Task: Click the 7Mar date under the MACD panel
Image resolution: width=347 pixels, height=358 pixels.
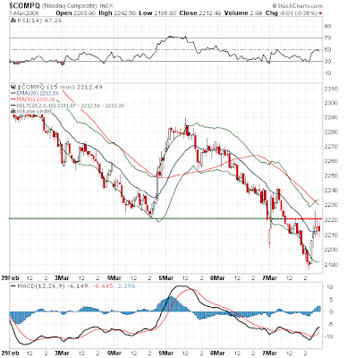Action: (270, 354)
